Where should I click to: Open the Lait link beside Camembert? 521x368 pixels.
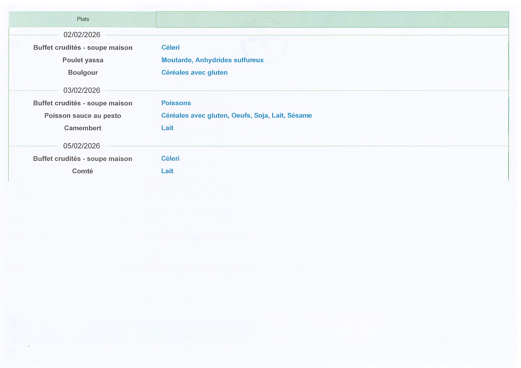pos(167,128)
